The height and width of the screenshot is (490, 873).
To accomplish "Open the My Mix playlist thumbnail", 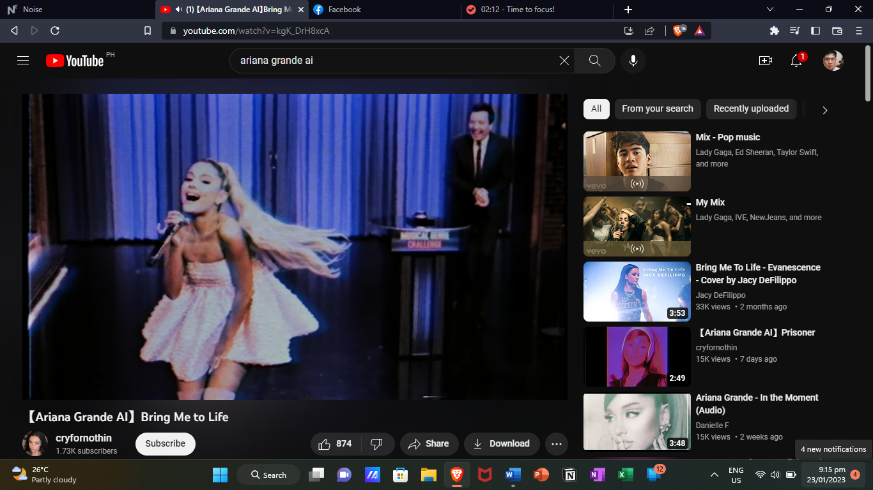I will [637, 226].
